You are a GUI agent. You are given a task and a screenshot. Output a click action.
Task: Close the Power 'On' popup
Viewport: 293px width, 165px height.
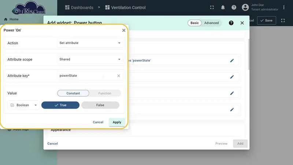tap(124, 30)
